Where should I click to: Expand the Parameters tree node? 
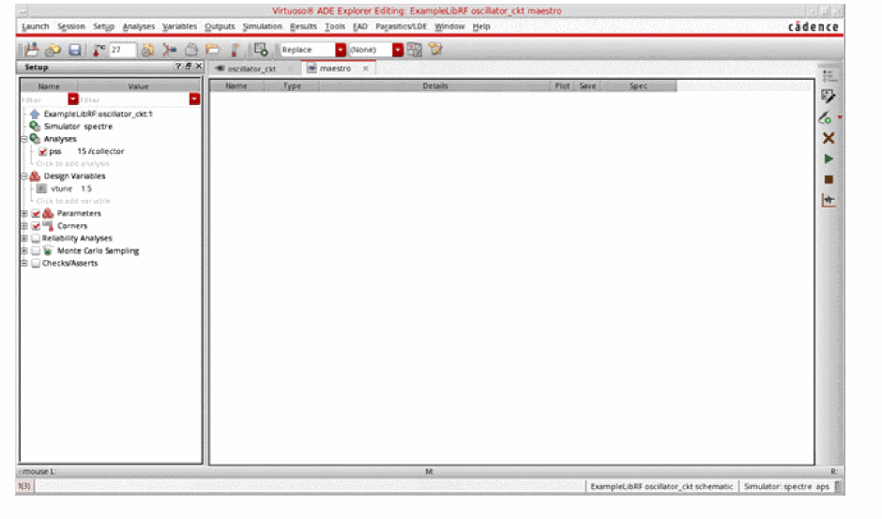pyautogui.click(x=24, y=213)
